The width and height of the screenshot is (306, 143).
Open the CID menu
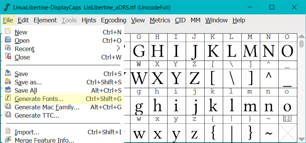point(180,20)
